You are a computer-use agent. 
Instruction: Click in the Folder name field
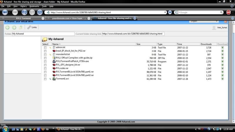coord(43,34)
